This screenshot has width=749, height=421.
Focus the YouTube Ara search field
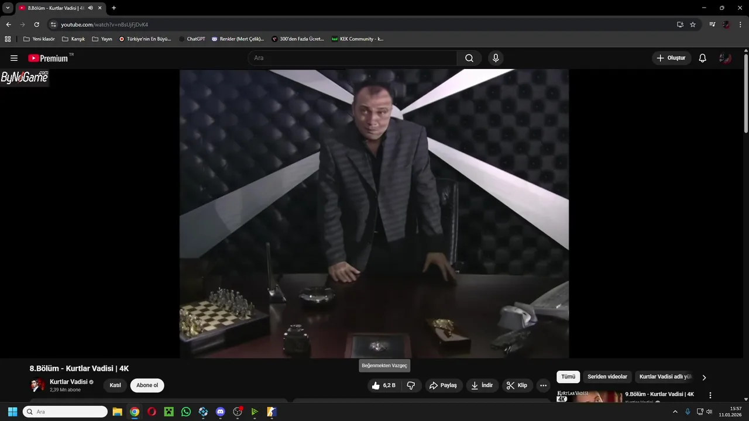point(352,58)
